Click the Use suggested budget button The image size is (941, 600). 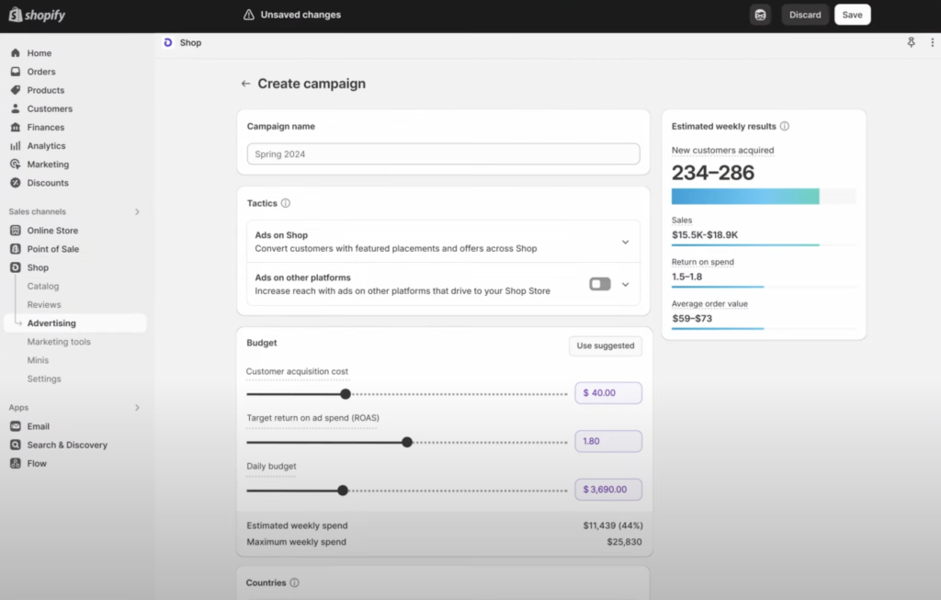[605, 345]
